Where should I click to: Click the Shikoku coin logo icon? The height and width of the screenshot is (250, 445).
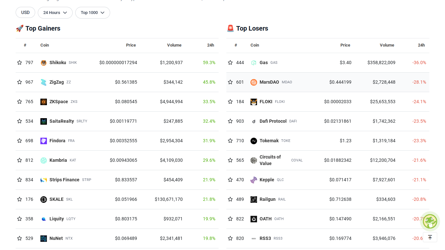pyautogui.click(x=44, y=63)
